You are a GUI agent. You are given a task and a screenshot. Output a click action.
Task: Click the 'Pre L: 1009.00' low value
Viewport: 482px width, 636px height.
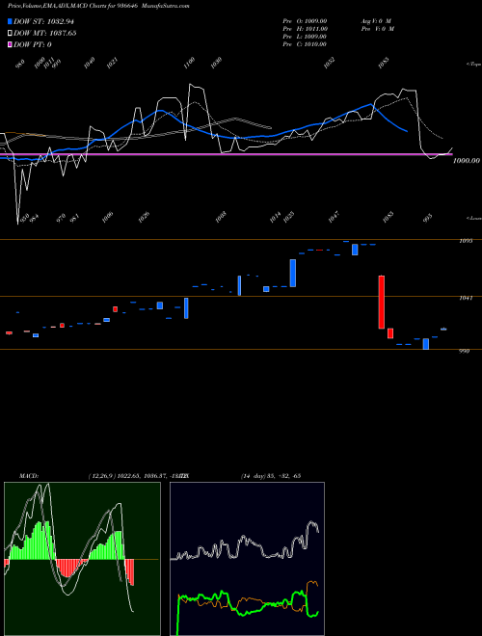[305, 37]
